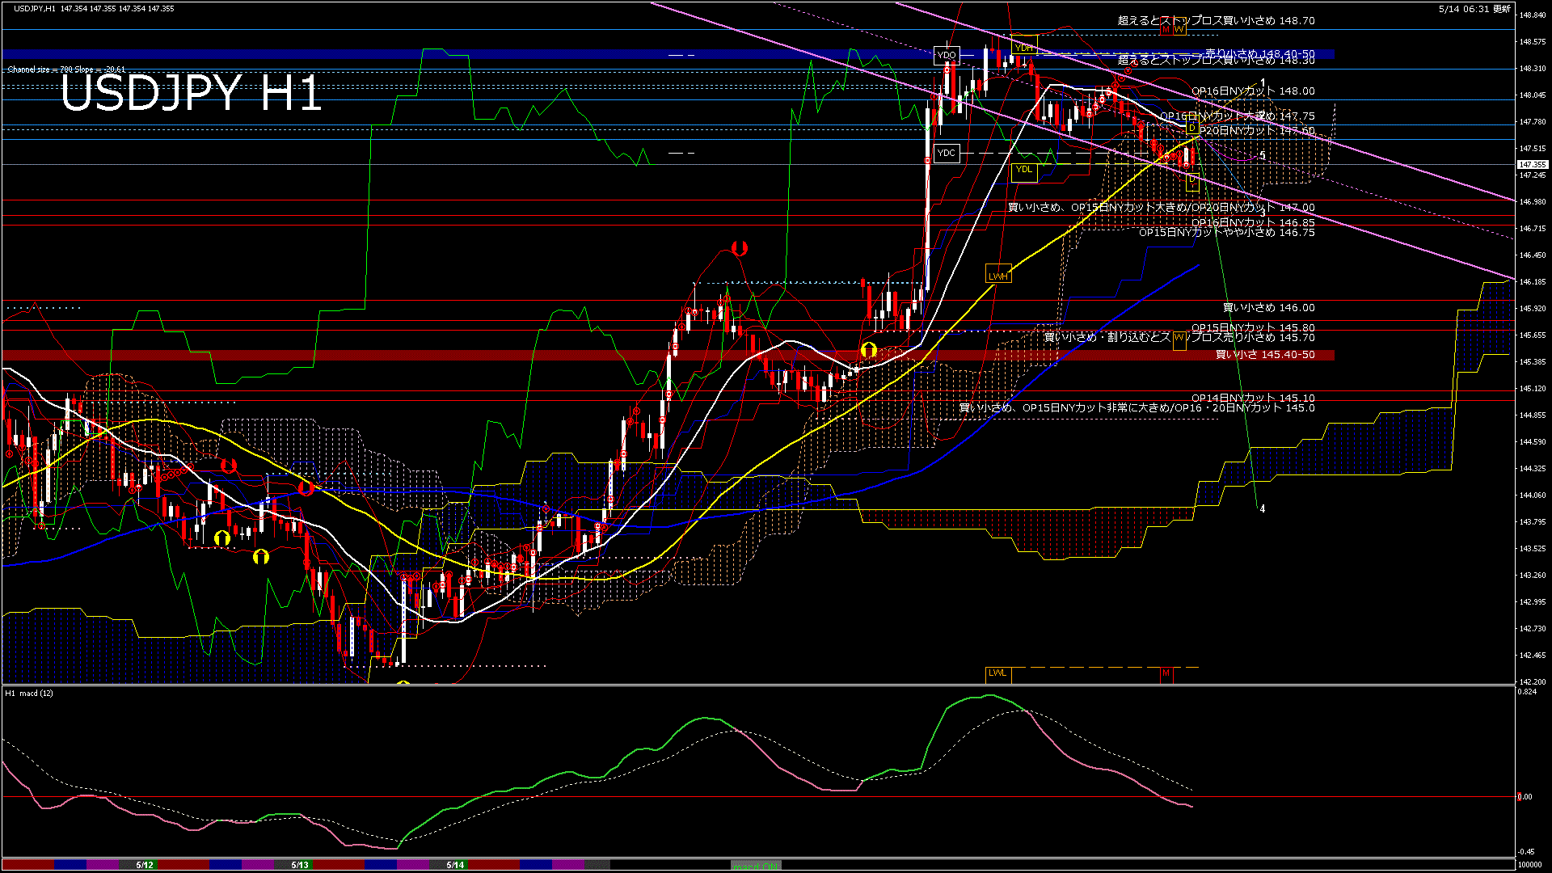The height and width of the screenshot is (873, 1552).
Task: Click the LWH last-week-high marker
Action: pyautogui.click(x=998, y=276)
